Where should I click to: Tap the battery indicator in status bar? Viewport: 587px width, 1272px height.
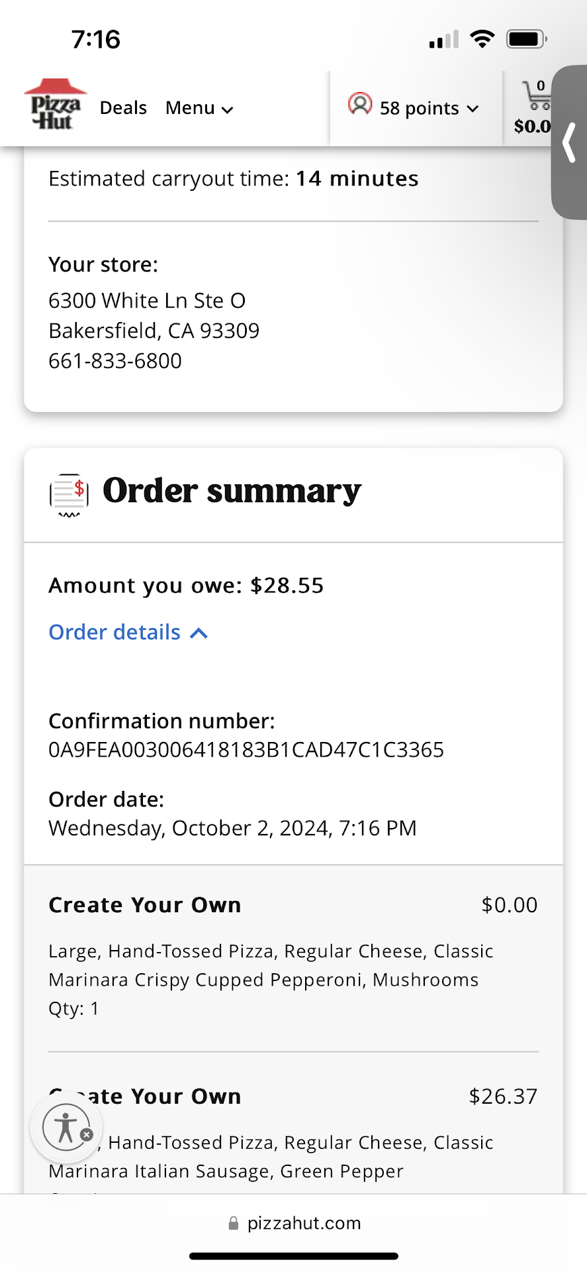[x=525, y=40]
